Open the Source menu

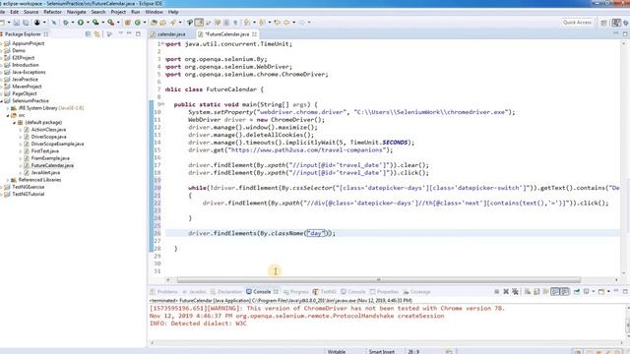31,12
